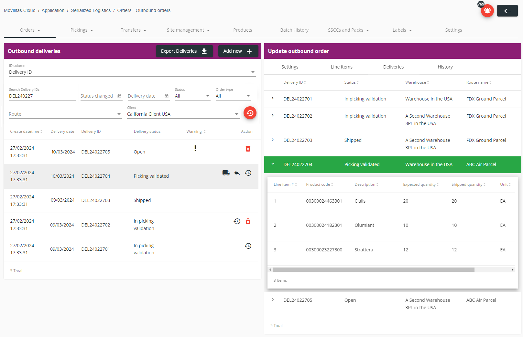Open the Status filter dropdown
523x337 pixels.
tap(192, 96)
